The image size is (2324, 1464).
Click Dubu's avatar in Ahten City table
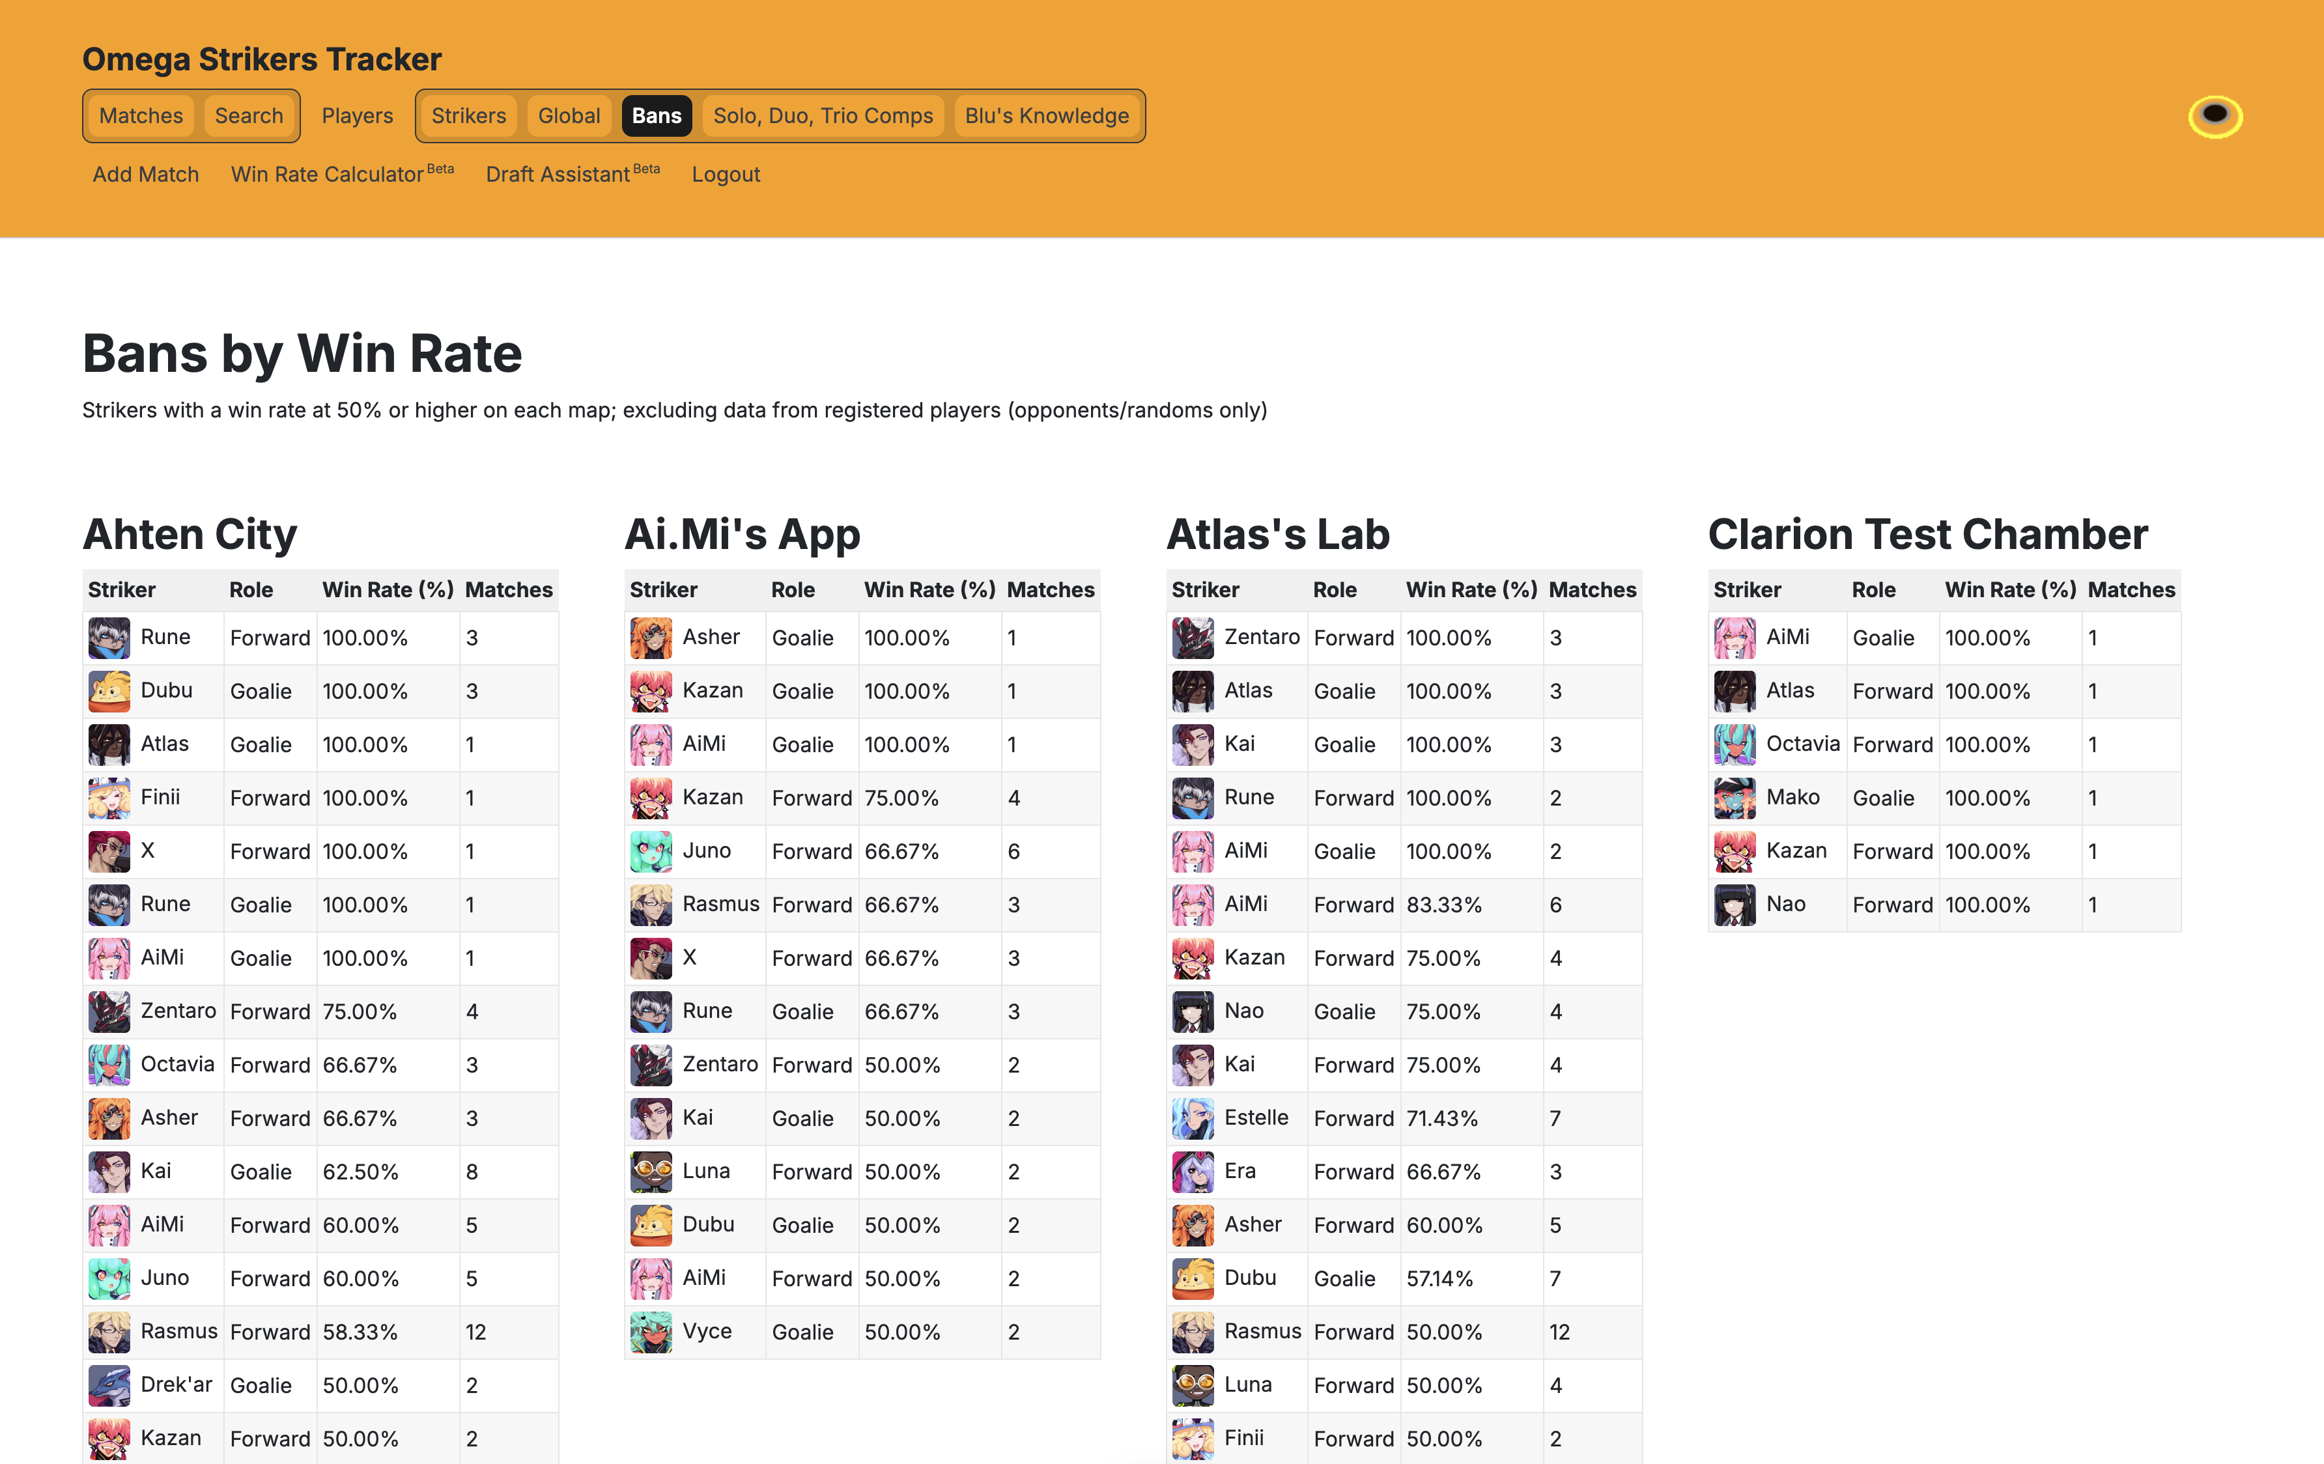pyautogui.click(x=109, y=691)
